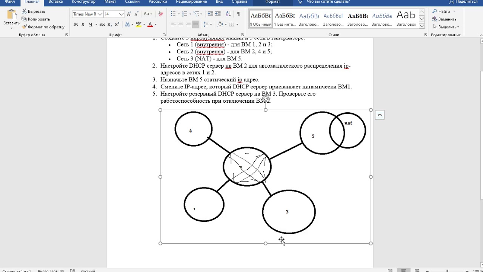Click the Paste (Вставить) clipboard icon
The height and width of the screenshot is (272, 483).
pos(11,15)
